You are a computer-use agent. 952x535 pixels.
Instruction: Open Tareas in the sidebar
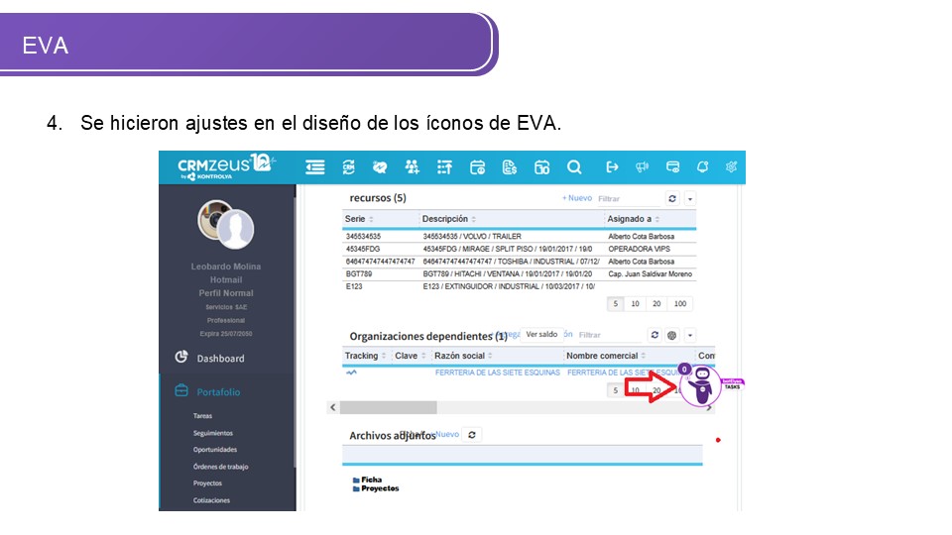point(202,416)
